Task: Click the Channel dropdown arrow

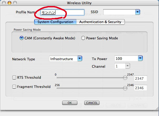Action: [x=127, y=66]
